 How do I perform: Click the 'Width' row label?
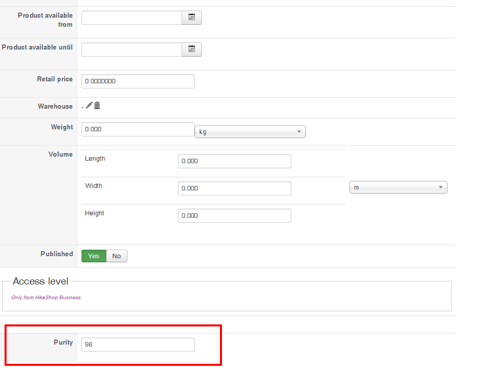point(94,185)
